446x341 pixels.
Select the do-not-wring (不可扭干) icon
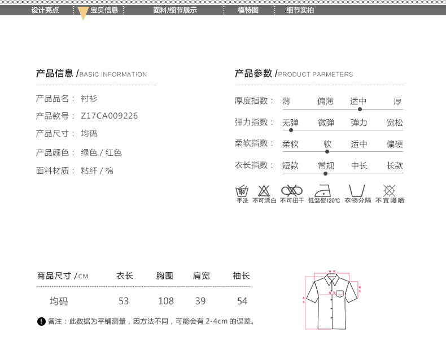[x=292, y=190]
